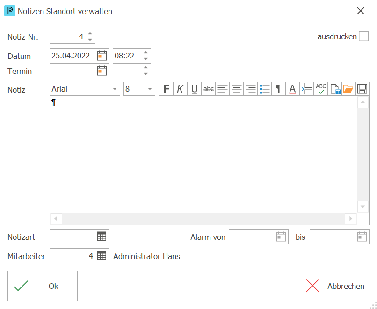
Task: Insert a text template document
Action: [335, 89]
